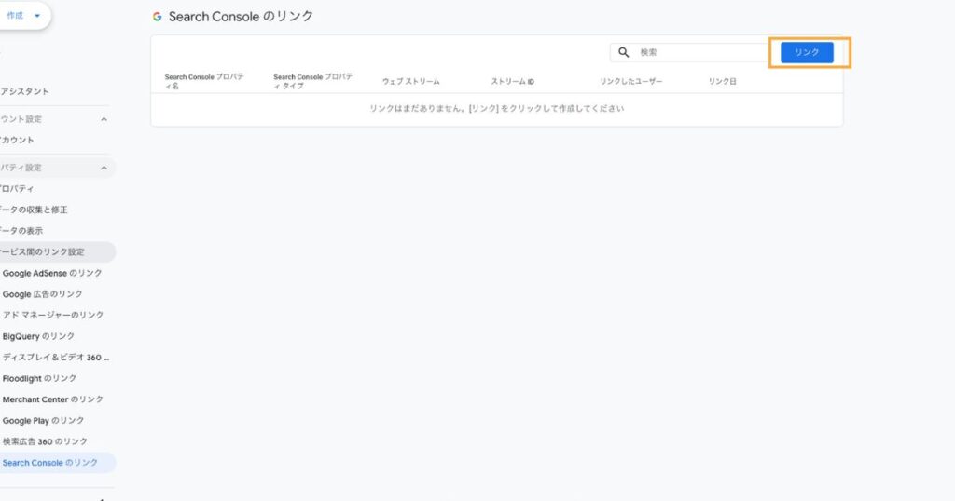This screenshot has width=955, height=501.
Task: Click ストリーム ID column header
Action: 513,81
